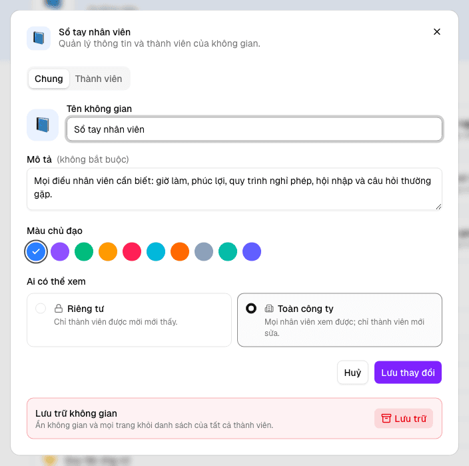Select the amber-yellow accent color swatch
This screenshot has width=469, height=466.
tap(108, 252)
